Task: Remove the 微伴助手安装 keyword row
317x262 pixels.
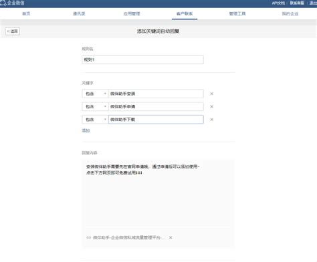Action: pyautogui.click(x=212, y=94)
